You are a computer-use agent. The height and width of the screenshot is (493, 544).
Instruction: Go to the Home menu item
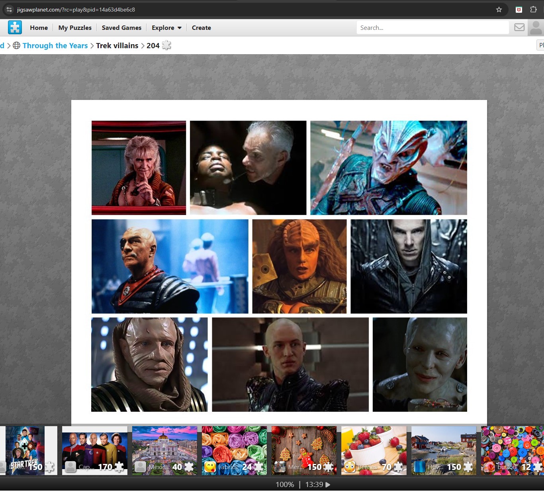click(x=39, y=28)
